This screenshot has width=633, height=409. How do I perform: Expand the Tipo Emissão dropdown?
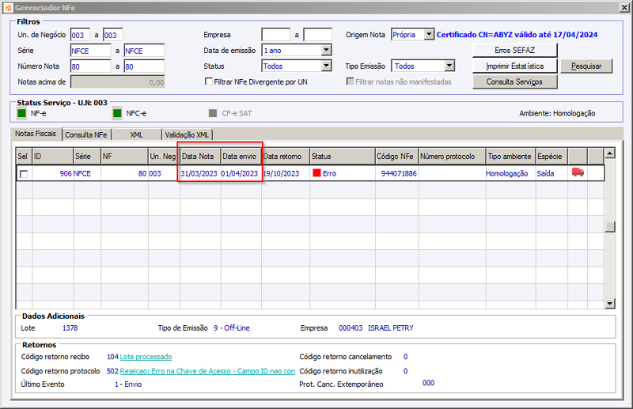[x=449, y=66]
